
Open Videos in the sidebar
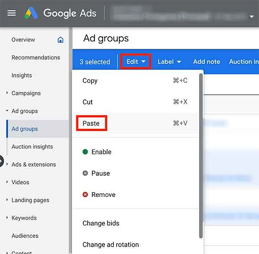(20, 182)
